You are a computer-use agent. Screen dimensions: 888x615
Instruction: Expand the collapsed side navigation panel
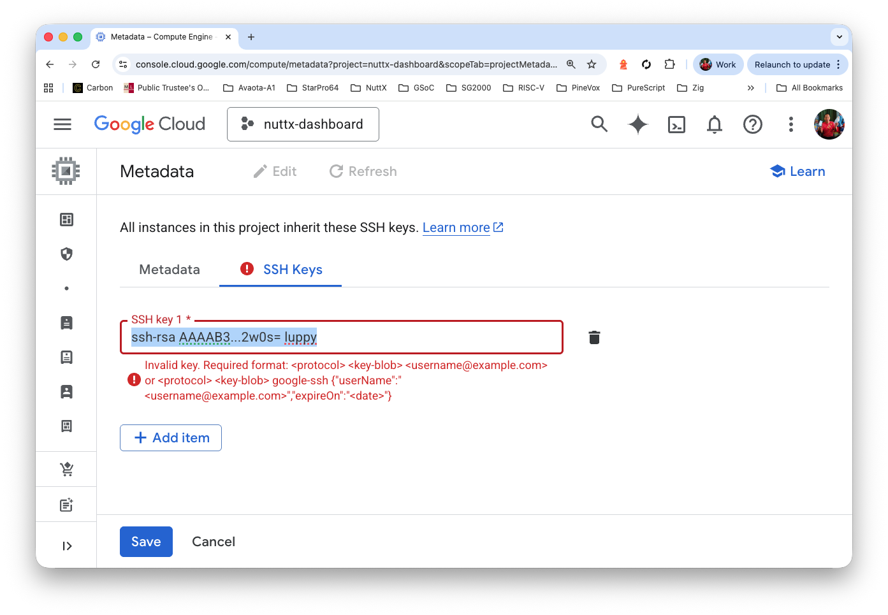tap(66, 546)
